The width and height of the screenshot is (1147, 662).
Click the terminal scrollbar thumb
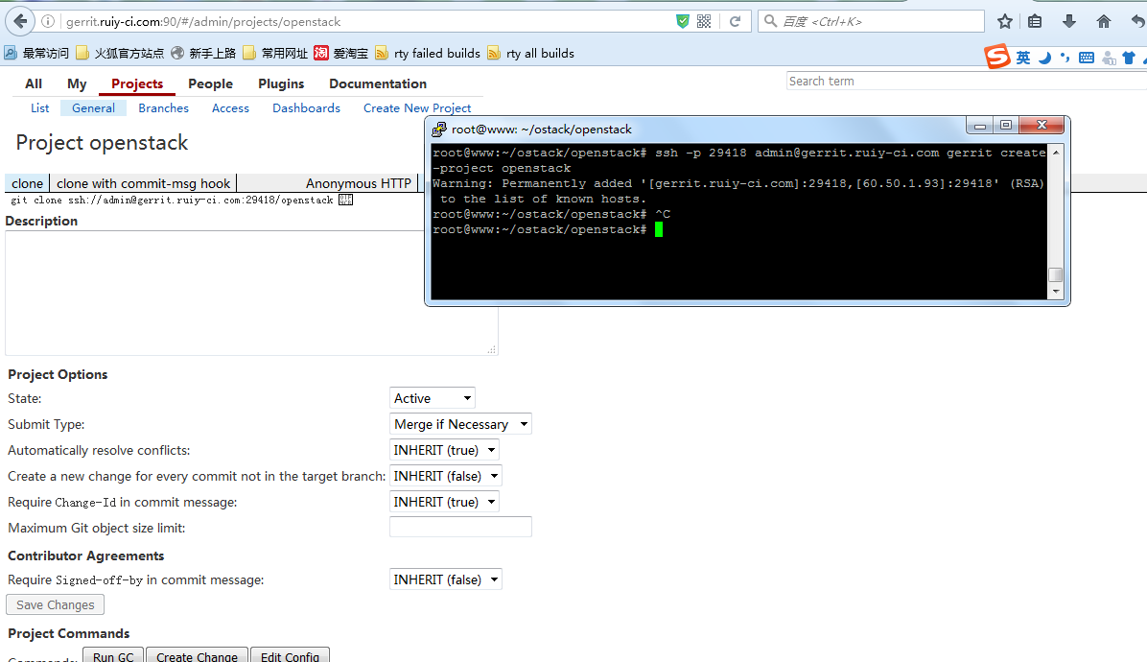pyautogui.click(x=1056, y=274)
